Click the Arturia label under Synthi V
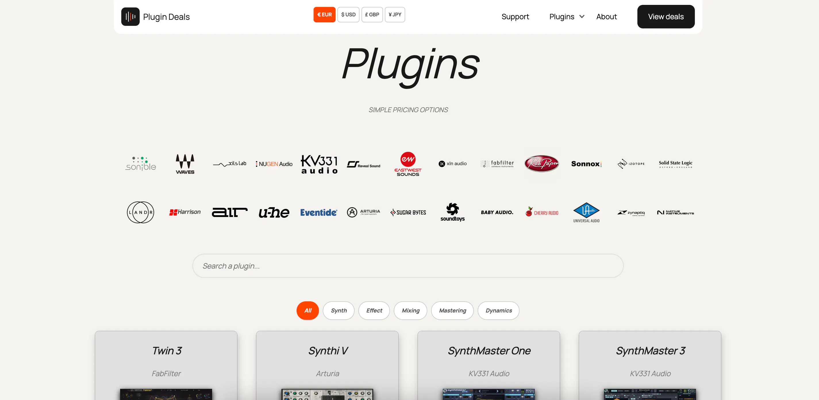Image resolution: width=819 pixels, height=400 pixels. click(328, 373)
